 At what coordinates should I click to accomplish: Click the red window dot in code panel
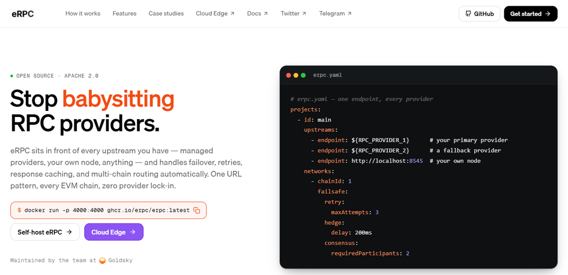click(288, 75)
